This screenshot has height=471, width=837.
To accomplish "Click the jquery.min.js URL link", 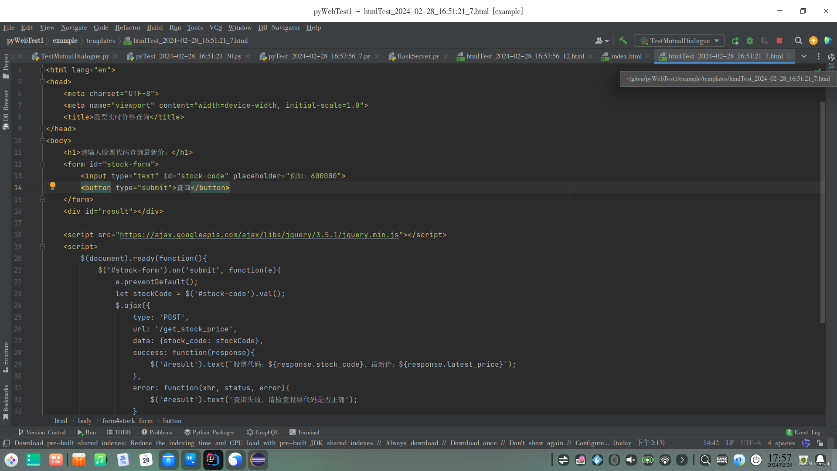I will click(259, 235).
